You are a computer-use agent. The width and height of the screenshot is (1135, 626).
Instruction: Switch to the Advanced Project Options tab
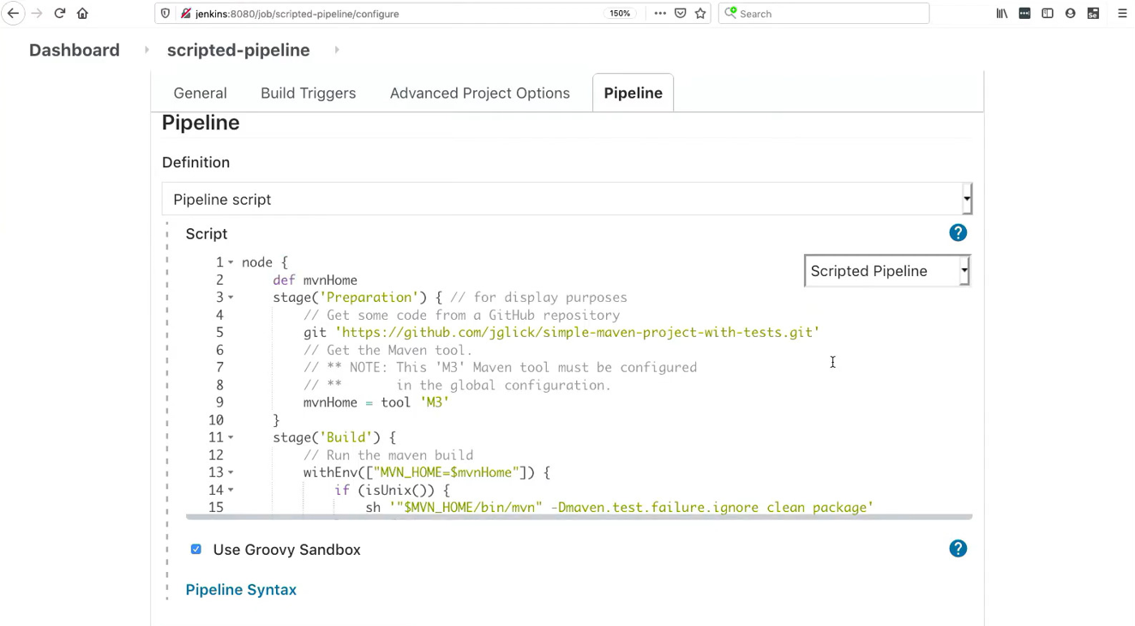click(x=479, y=93)
